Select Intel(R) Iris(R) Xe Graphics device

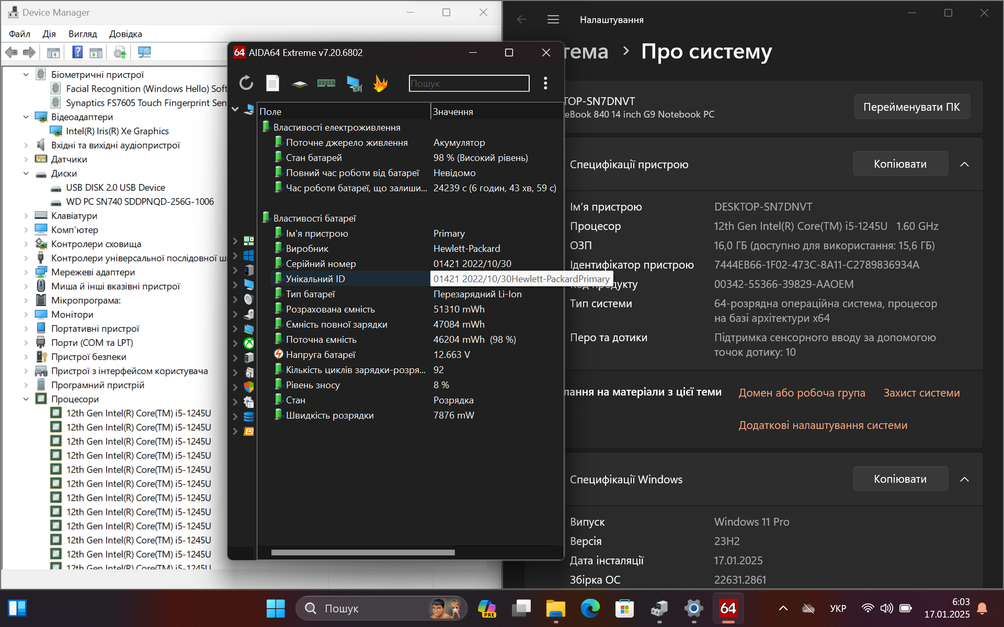pos(117,131)
